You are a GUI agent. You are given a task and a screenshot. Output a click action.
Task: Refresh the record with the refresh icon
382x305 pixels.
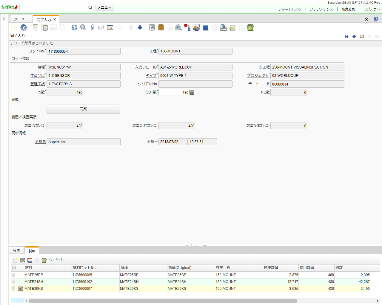(x=74, y=27)
